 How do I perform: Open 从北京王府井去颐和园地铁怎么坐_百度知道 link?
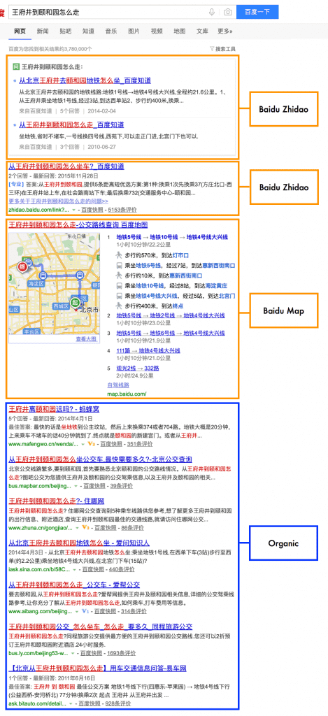click(85, 80)
